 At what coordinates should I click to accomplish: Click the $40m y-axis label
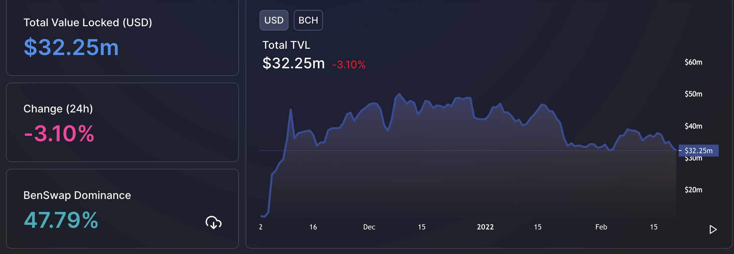[x=693, y=126]
